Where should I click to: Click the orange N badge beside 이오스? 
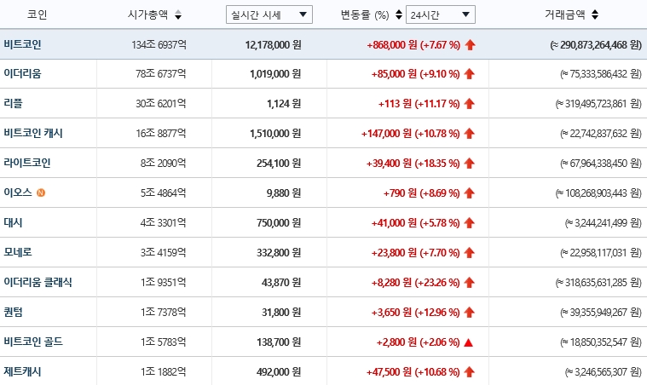pyautogui.click(x=41, y=192)
